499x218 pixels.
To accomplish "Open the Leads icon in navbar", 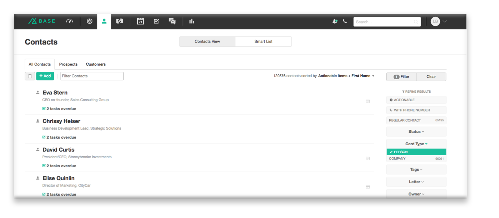I will click(x=89, y=21).
